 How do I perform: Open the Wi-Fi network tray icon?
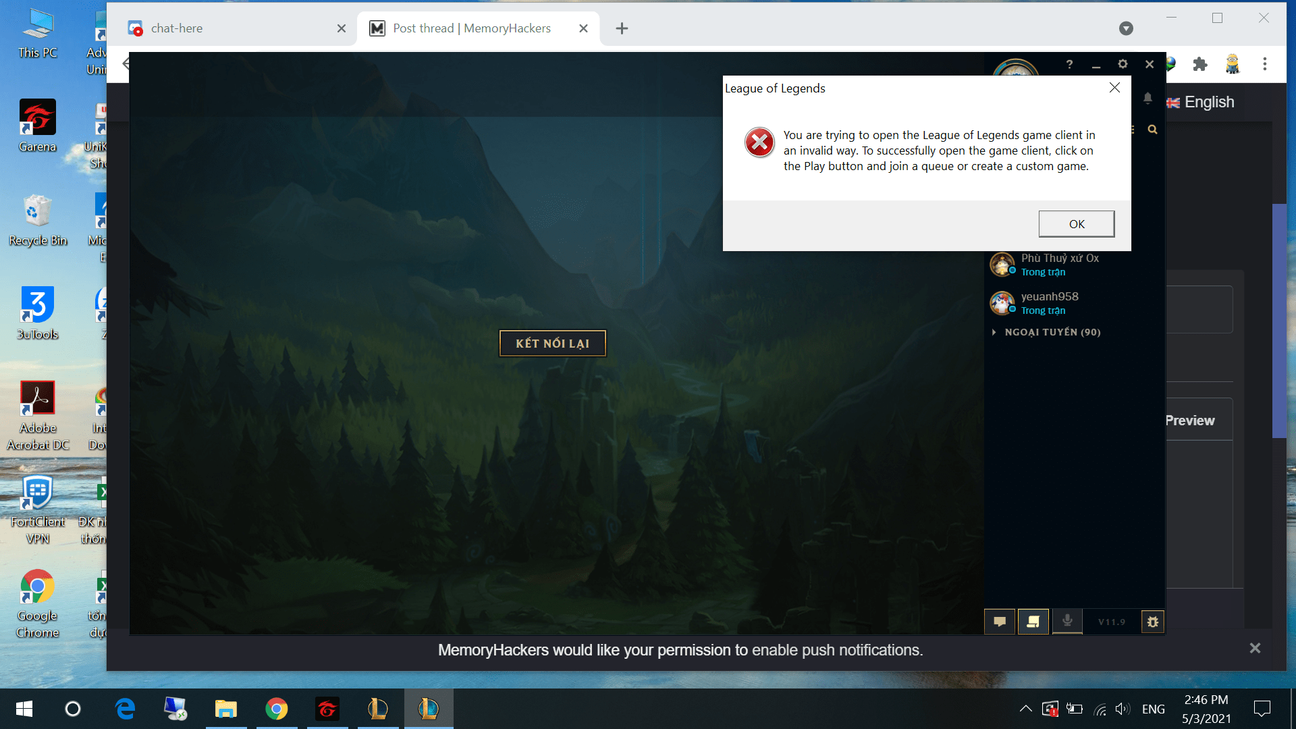pyautogui.click(x=1100, y=709)
